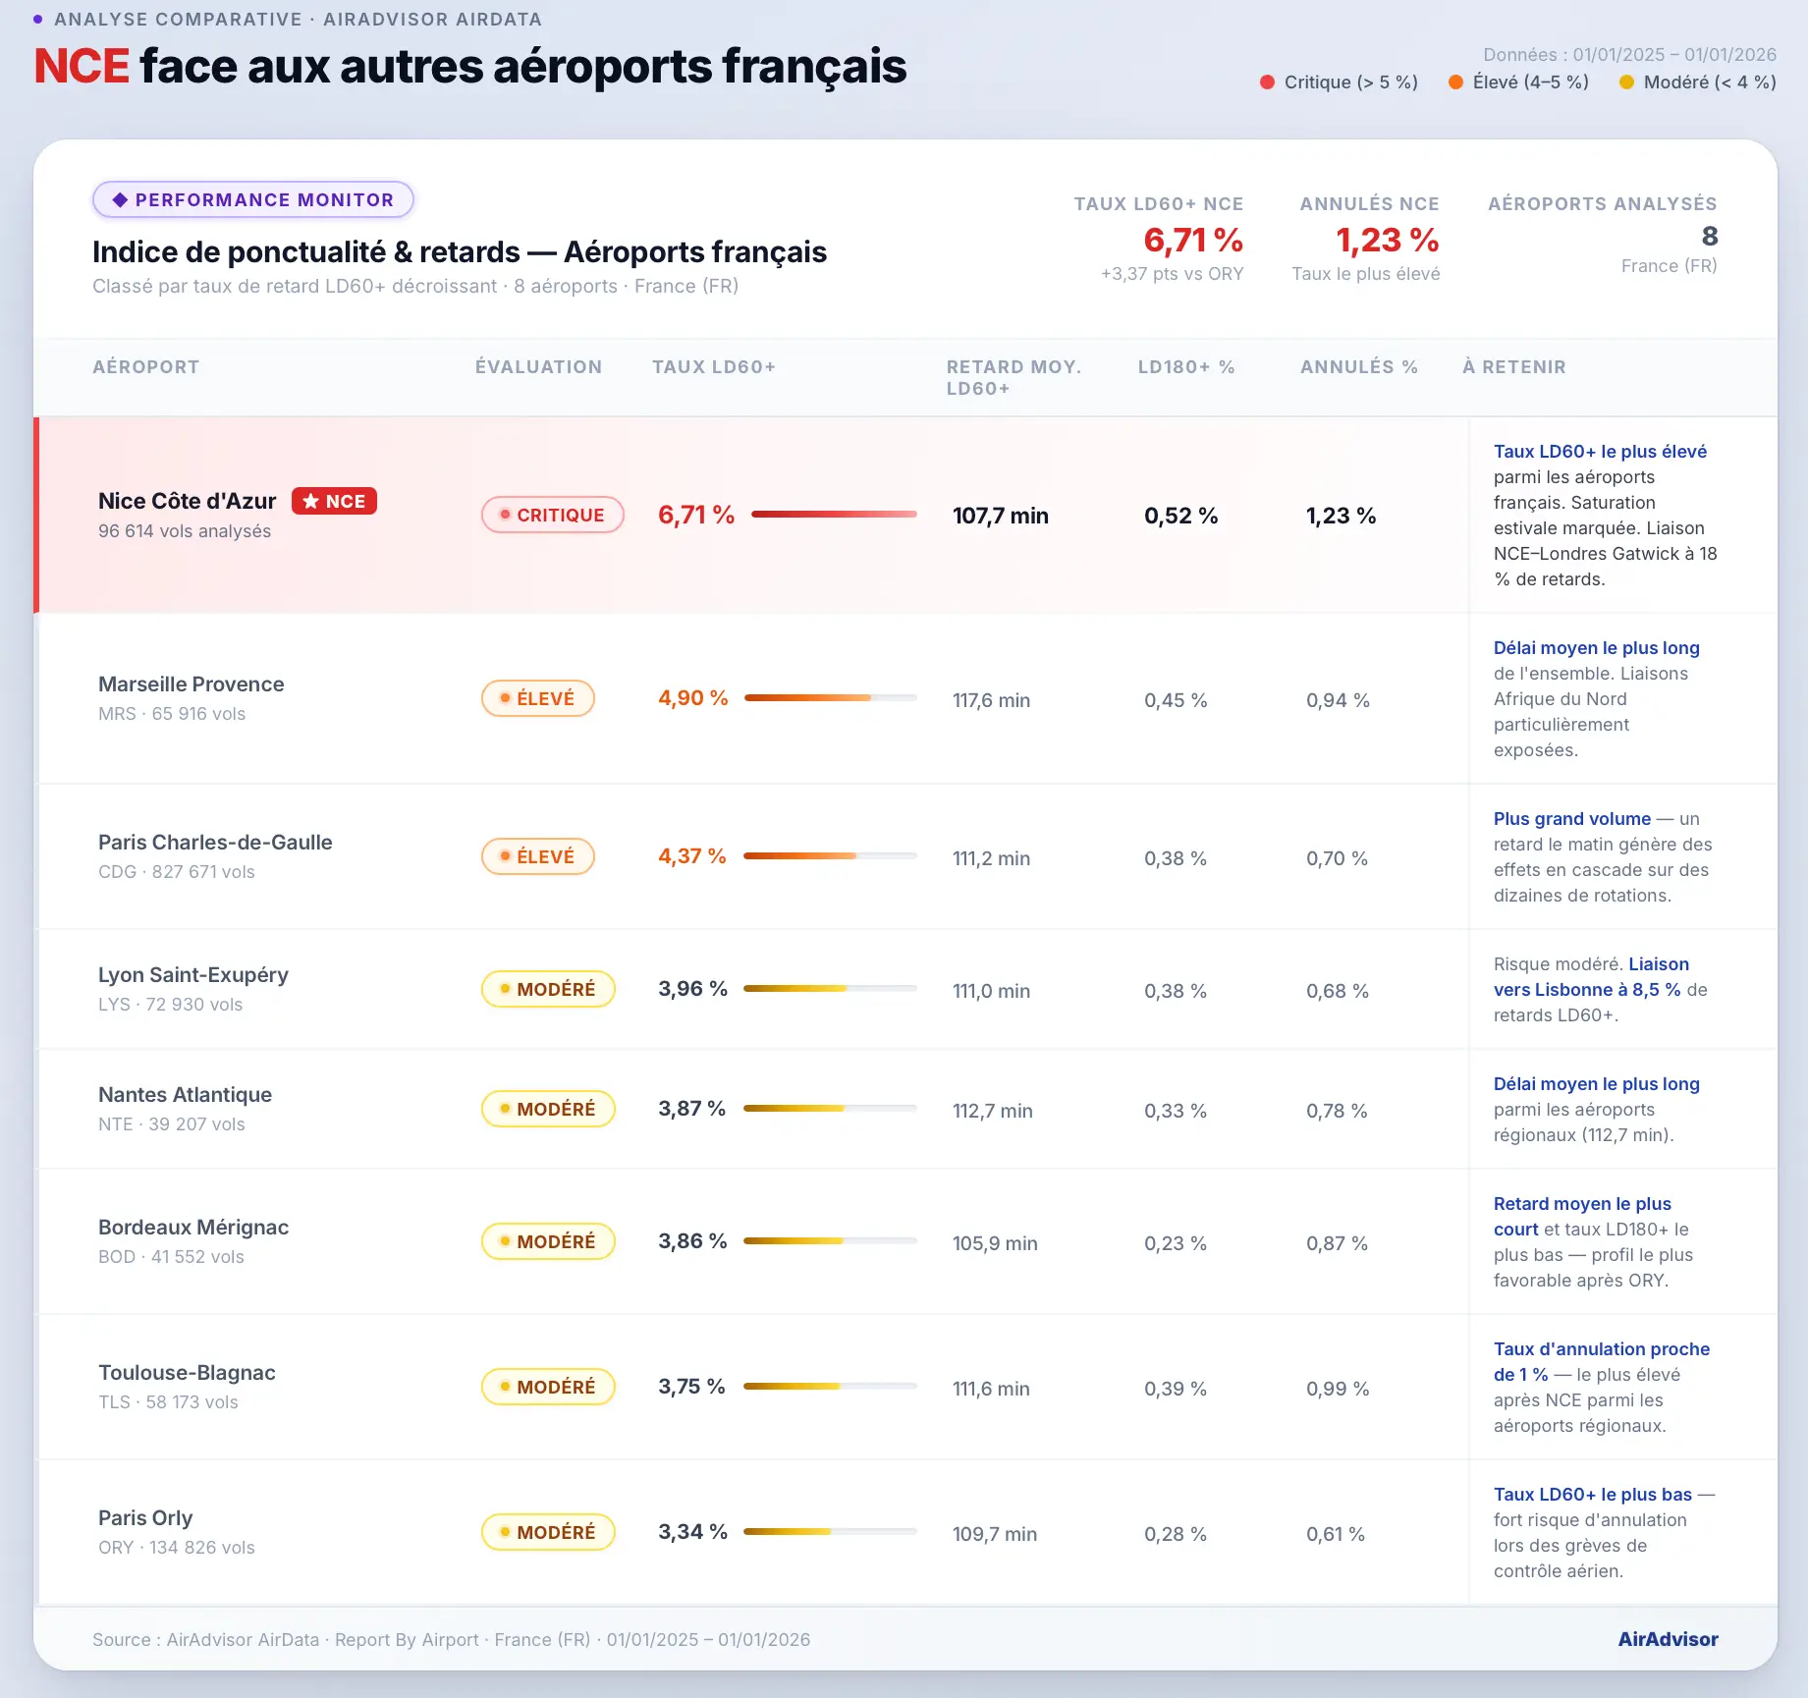The height and width of the screenshot is (1698, 1808).
Task: Click '96 614 vols analysés' under Nice
Action: click(x=185, y=531)
